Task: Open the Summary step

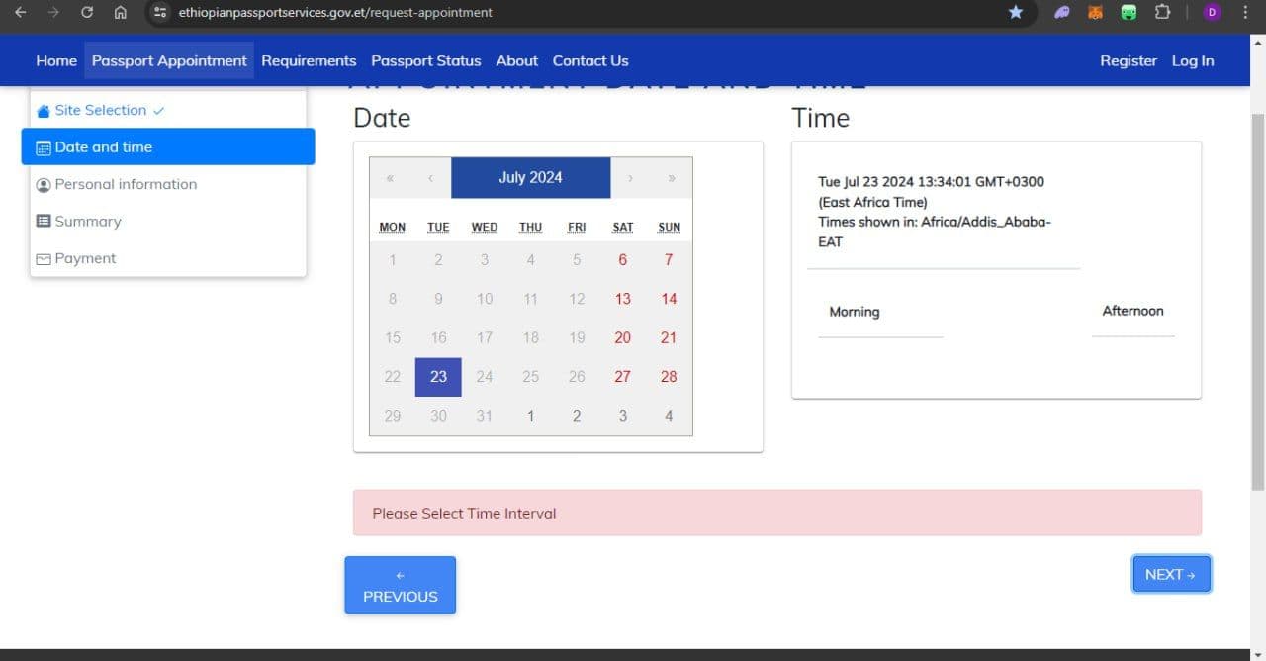Action: click(x=168, y=221)
